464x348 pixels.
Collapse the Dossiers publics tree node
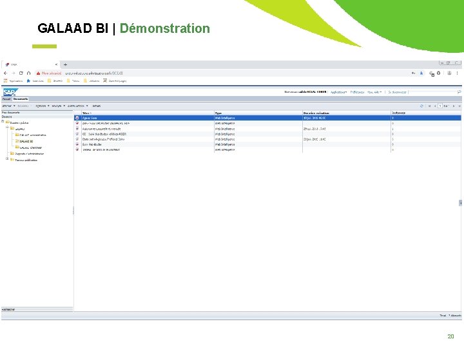pyautogui.click(x=3, y=121)
